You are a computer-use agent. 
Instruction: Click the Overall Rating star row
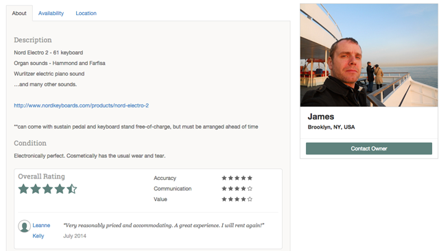[47, 189]
